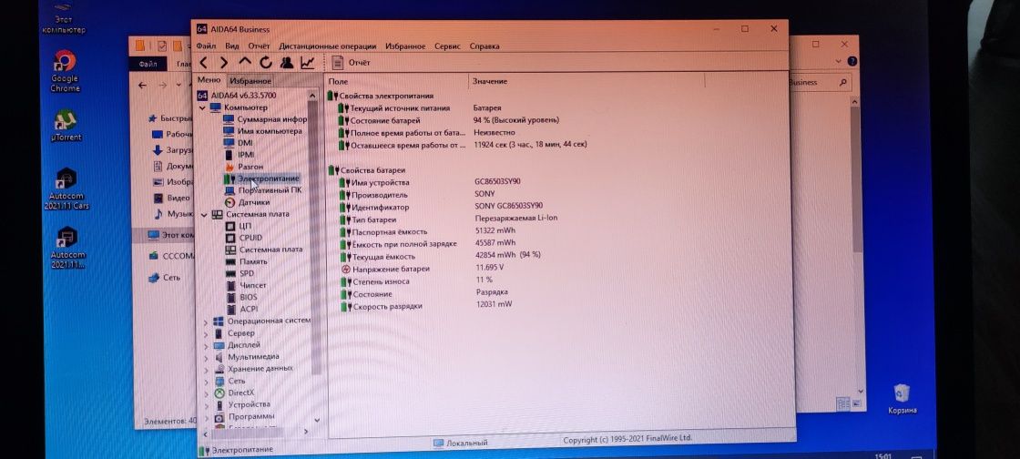This screenshot has height=459, width=1020.
Task: Select the CPUID tree item
Action: point(244,238)
